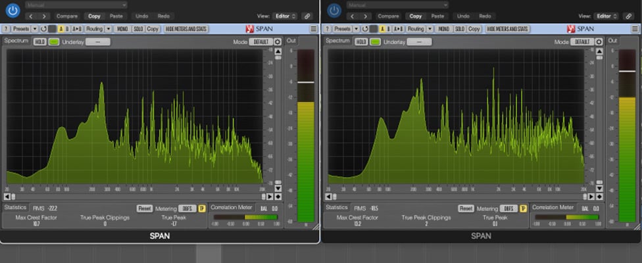642x263 pixels.
Task: Open the View Editor dropdown in left window
Action: pyautogui.click(x=285, y=16)
